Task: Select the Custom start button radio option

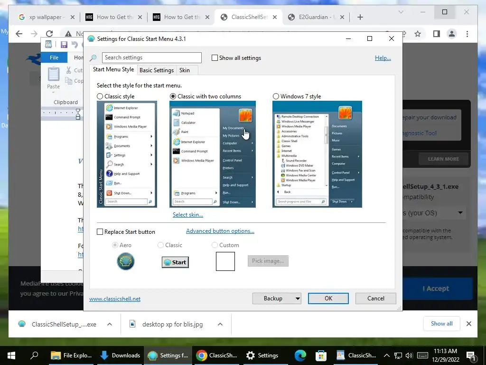Action: (215, 245)
